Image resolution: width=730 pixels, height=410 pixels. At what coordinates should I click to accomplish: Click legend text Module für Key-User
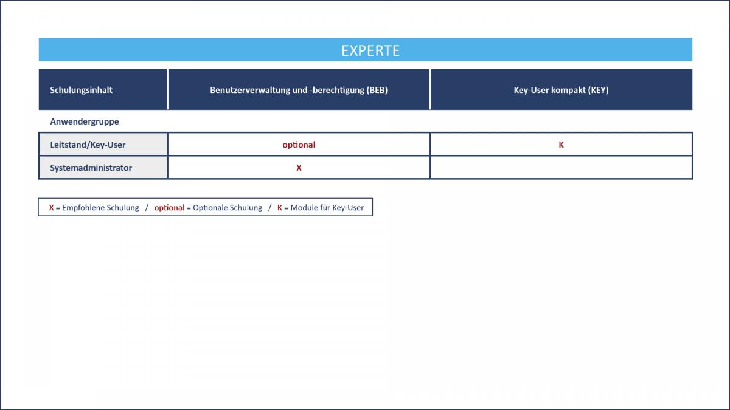tap(327, 208)
